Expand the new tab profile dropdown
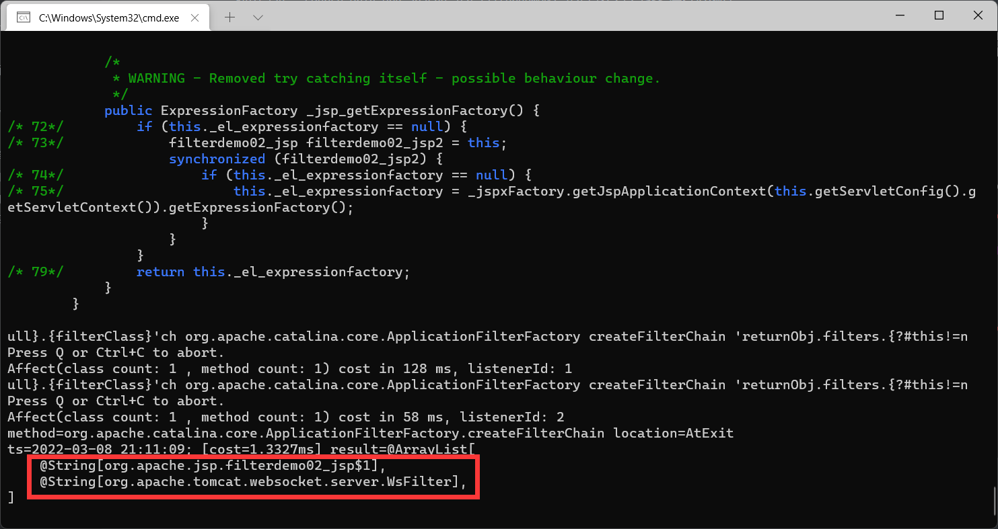The width and height of the screenshot is (998, 529). (x=258, y=17)
